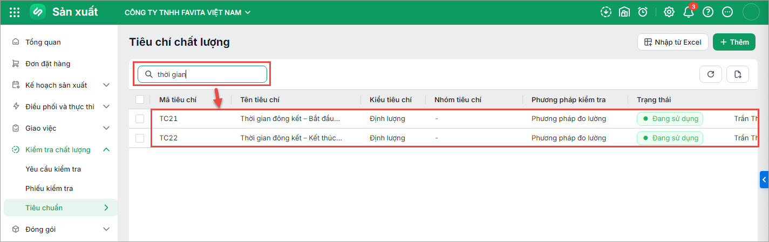Open the settings gear icon
The image size is (769, 242).
(x=669, y=12)
